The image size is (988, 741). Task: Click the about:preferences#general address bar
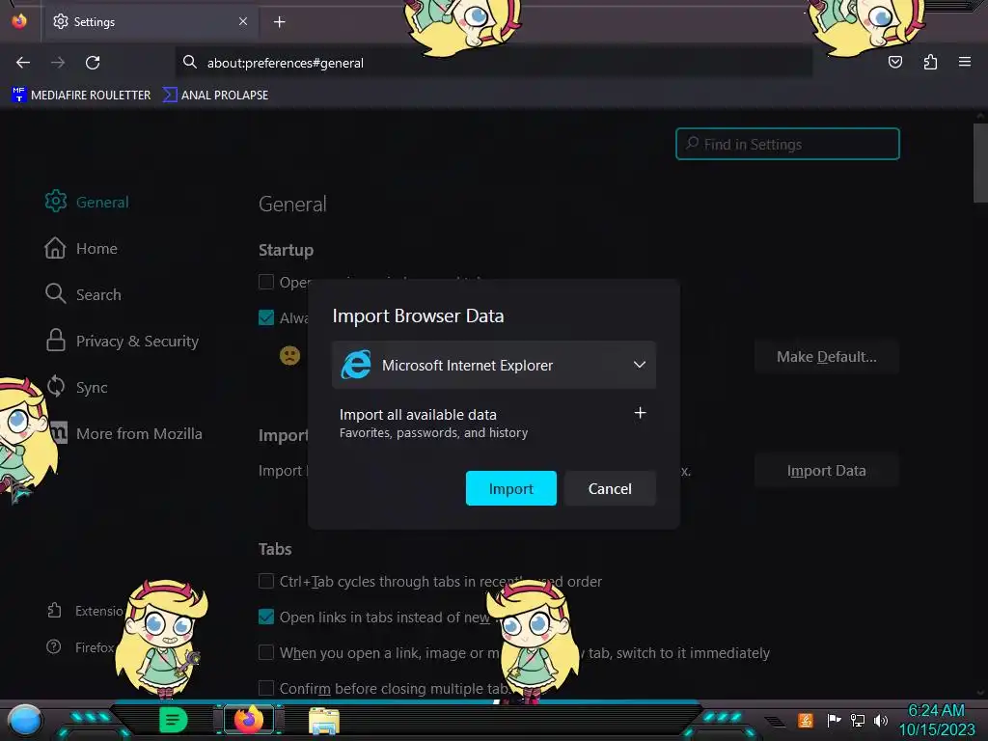tap(493, 63)
